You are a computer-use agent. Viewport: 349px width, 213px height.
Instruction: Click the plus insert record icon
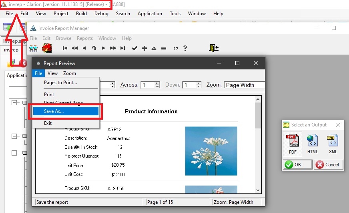[144, 48]
